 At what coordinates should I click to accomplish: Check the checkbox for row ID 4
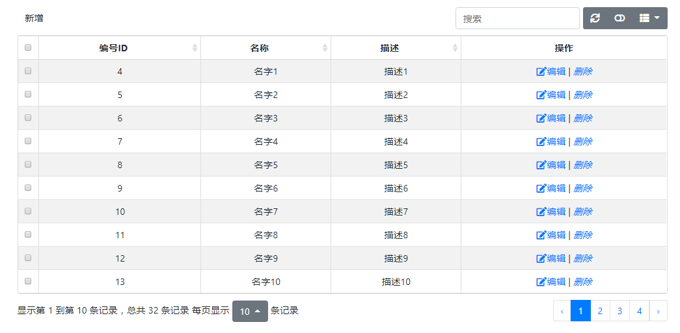(28, 71)
